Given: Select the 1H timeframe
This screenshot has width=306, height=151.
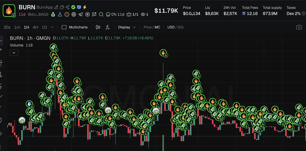Looking at the screenshot, I should click(26, 27).
